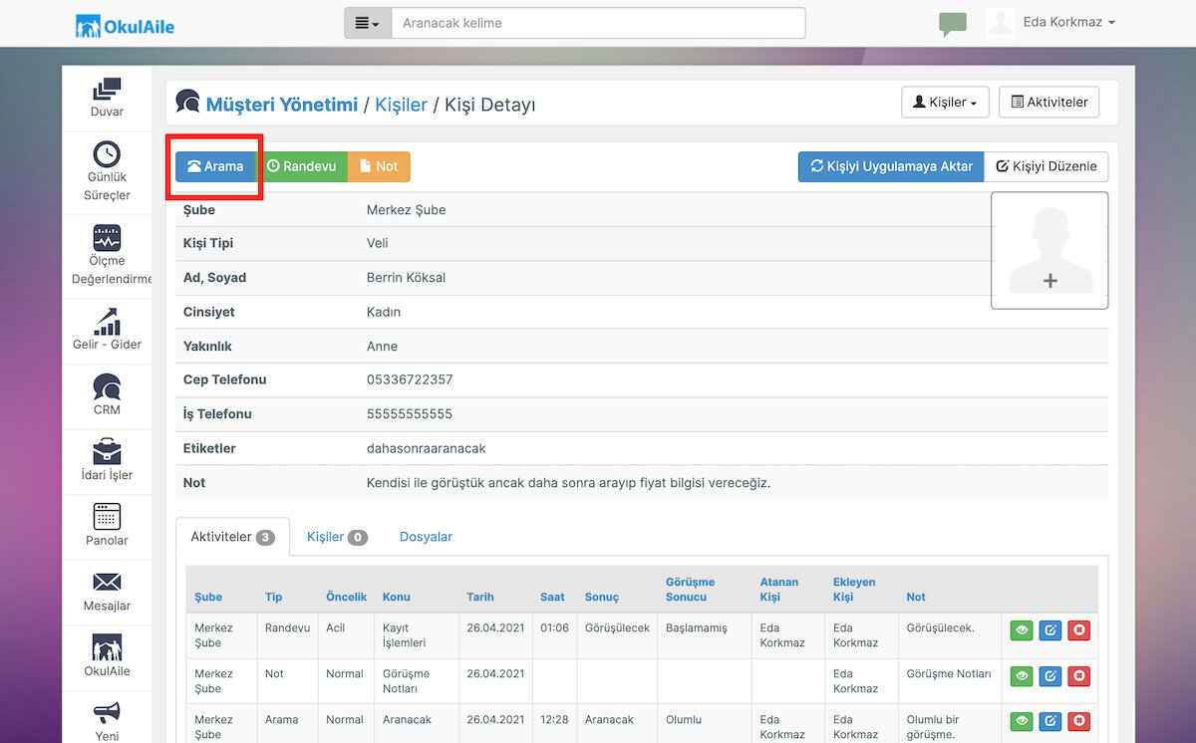
Task: Expand the Kişiler dropdown button
Action: pyautogui.click(x=946, y=103)
